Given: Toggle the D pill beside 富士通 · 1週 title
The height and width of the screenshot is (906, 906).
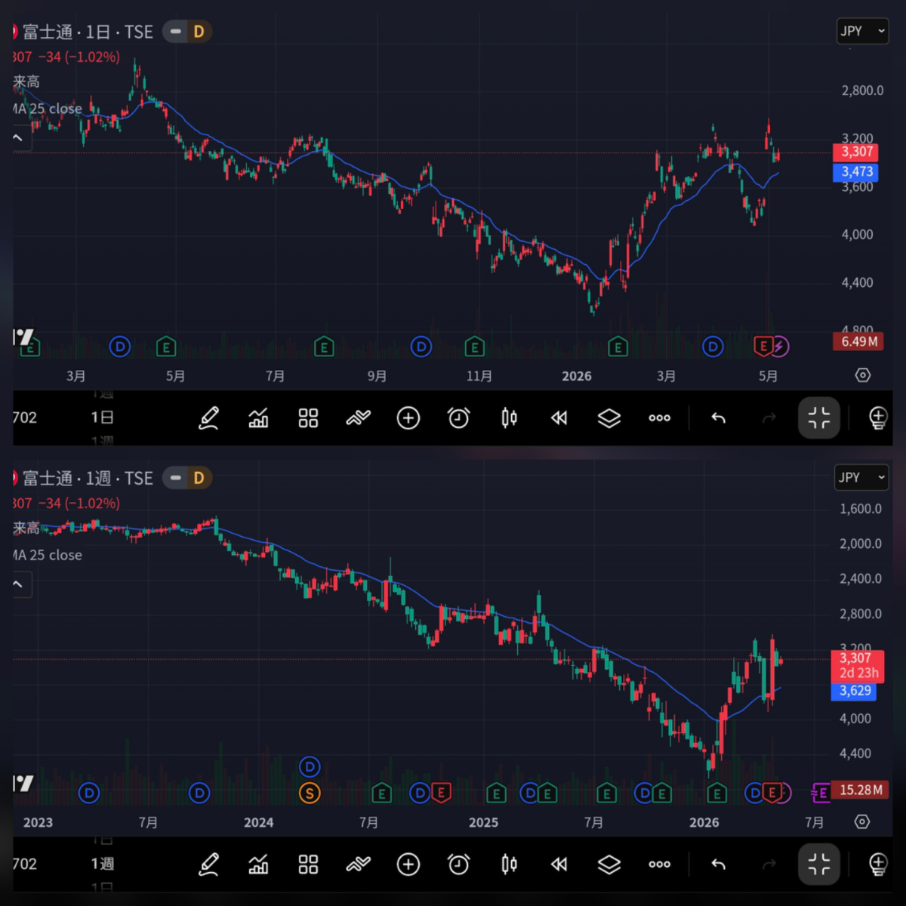Looking at the screenshot, I should coord(187,478).
